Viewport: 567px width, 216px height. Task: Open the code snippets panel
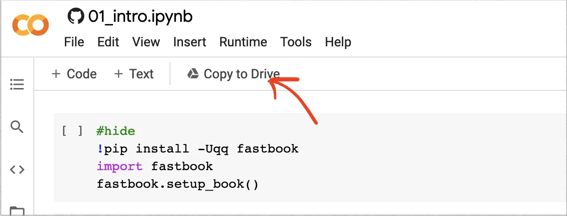(x=17, y=170)
